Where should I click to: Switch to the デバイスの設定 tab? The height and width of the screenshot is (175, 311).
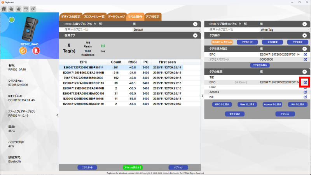[70, 17]
